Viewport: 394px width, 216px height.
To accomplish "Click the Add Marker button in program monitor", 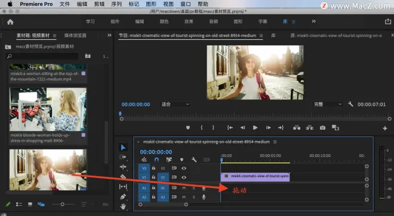I will [187, 128].
